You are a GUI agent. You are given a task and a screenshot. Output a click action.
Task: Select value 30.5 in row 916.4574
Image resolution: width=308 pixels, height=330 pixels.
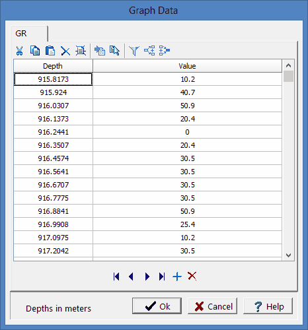click(187, 158)
